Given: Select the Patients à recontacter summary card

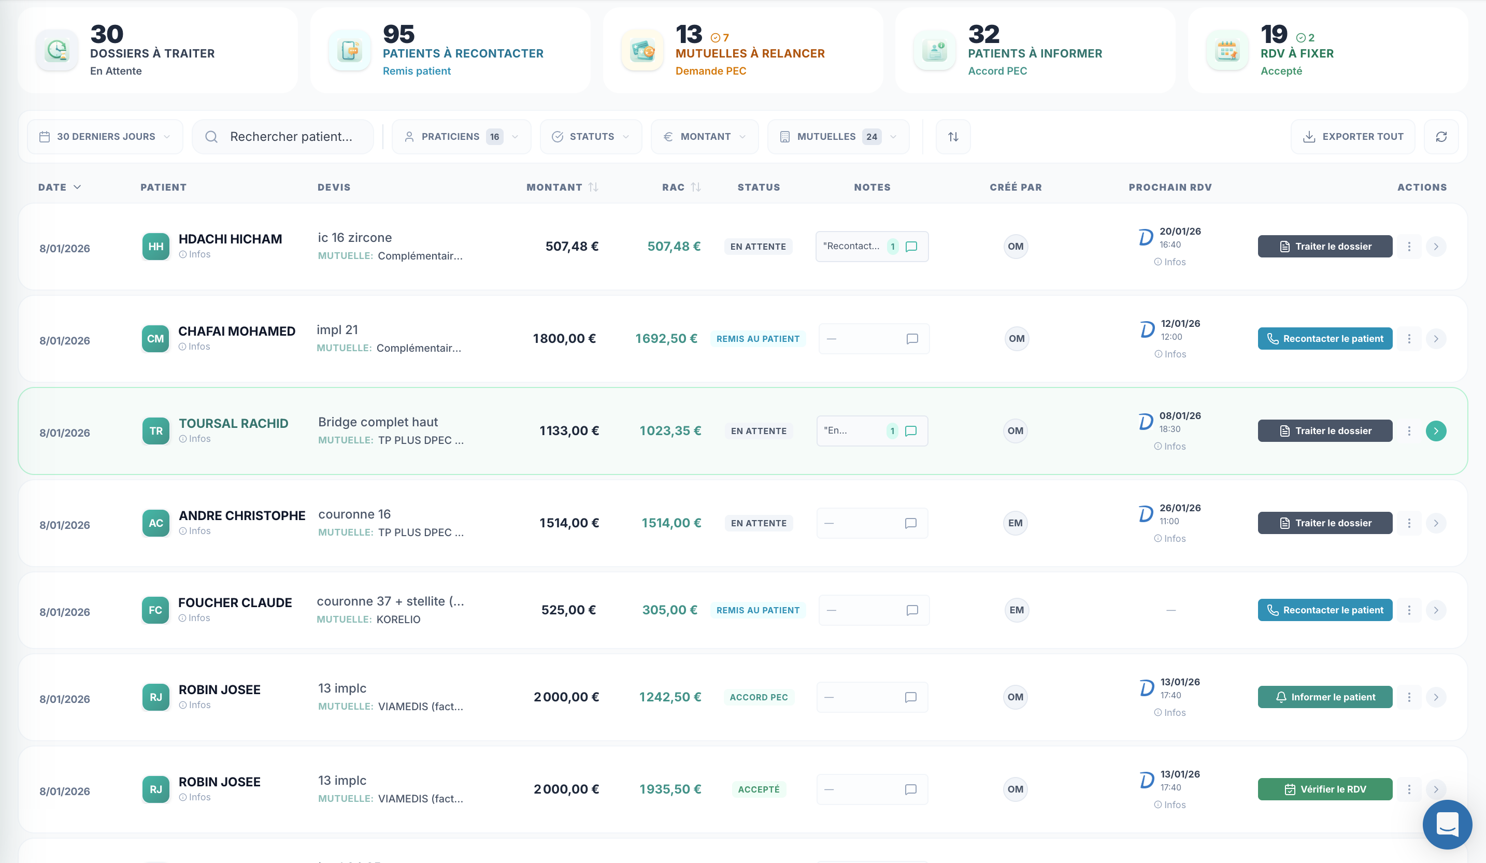Looking at the screenshot, I should click(451, 51).
